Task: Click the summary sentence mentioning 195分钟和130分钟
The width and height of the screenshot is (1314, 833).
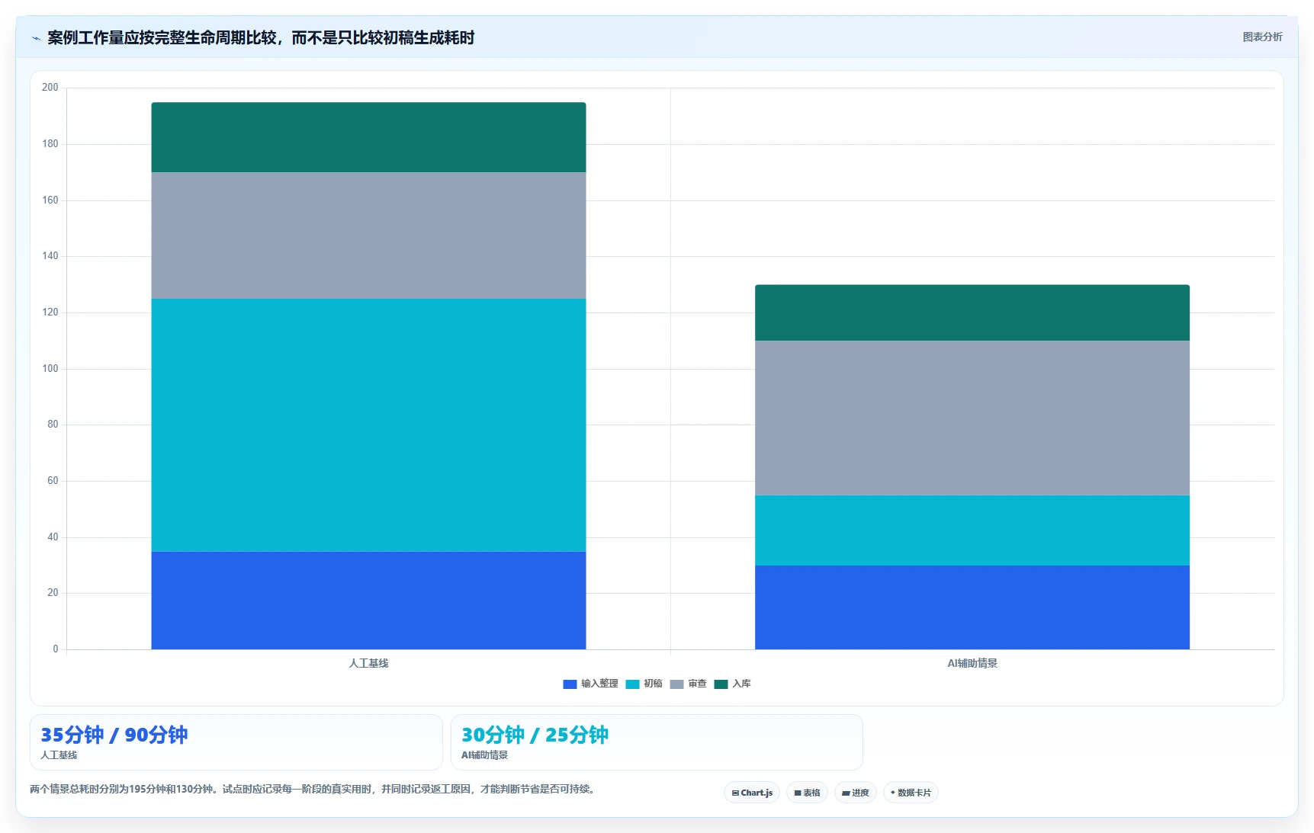Action: tap(313, 789)
